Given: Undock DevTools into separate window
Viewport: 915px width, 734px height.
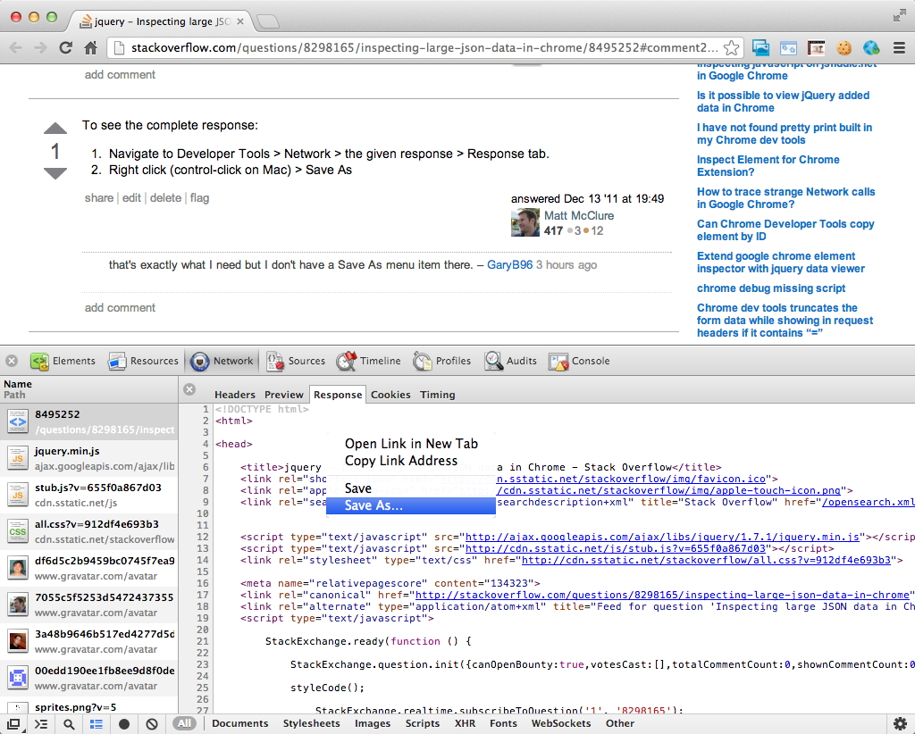Looking at the screenshot, I should pyautogui.click(x=13, y=724).
